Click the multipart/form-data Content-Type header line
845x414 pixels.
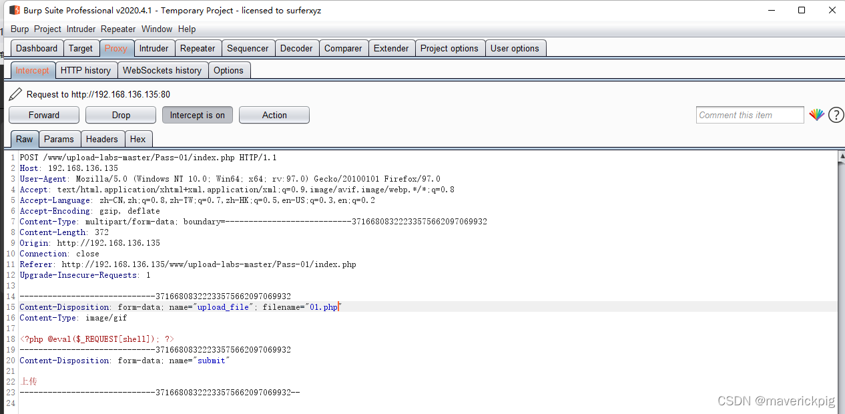click(x=254, y=222)
